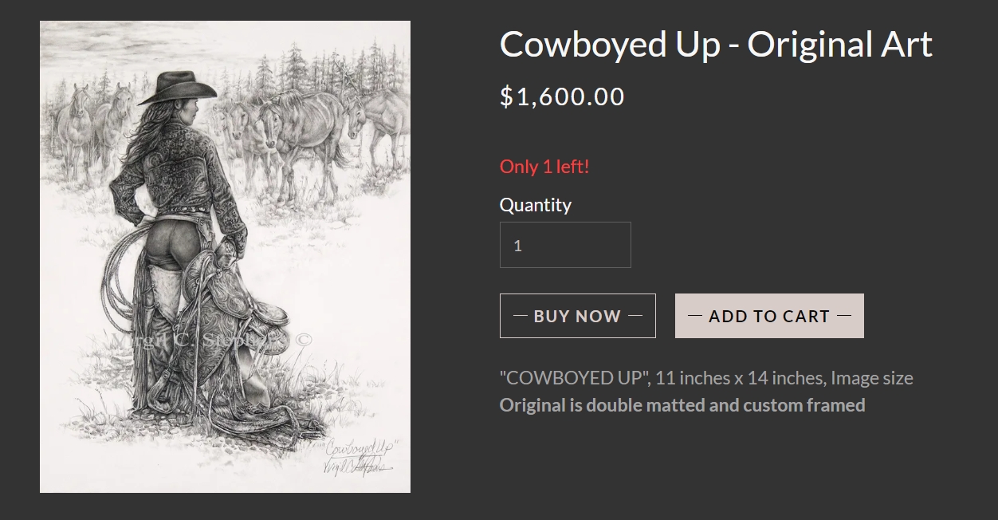Click the dash icon right of ADD TO CART

[x=844, y=316]
